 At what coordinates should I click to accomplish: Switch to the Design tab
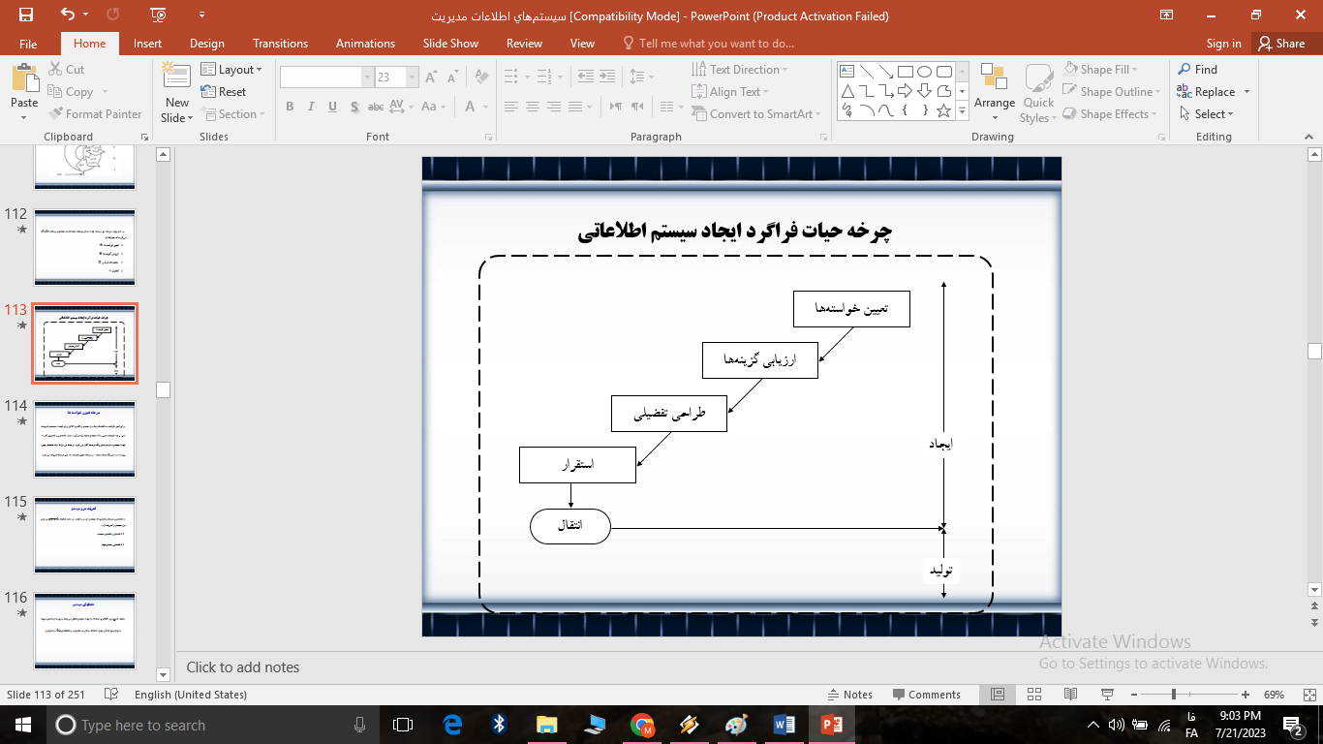[206, 44]
